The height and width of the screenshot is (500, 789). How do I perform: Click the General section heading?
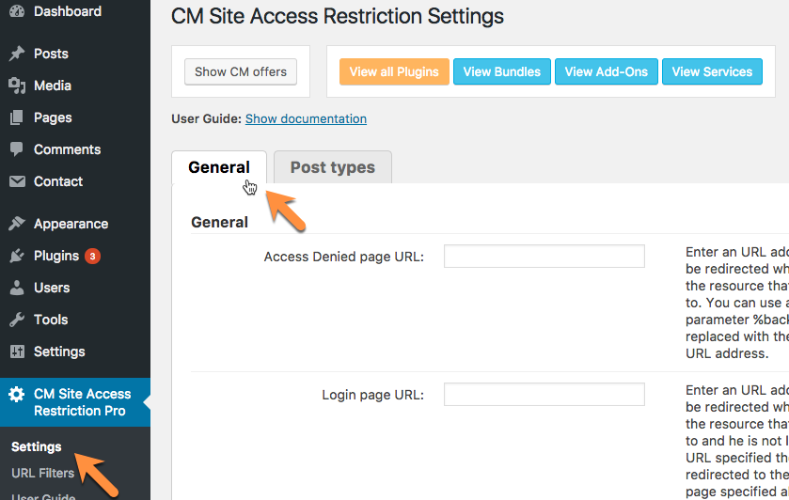point(219,222)
